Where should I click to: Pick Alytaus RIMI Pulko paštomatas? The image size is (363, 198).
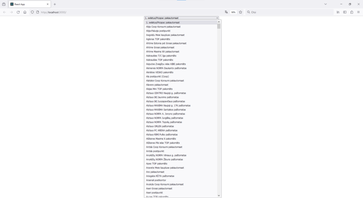tap(181, 135)
